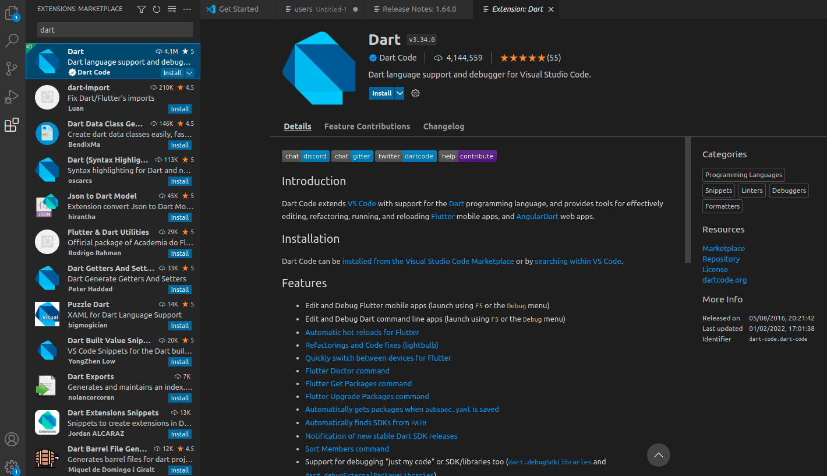Select Puzzle Dart extension icon
The height and width of the screenshot is (476, 827).
(47, 314)
